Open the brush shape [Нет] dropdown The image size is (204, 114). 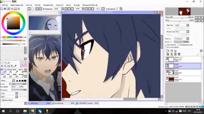[x=17, y=93]
